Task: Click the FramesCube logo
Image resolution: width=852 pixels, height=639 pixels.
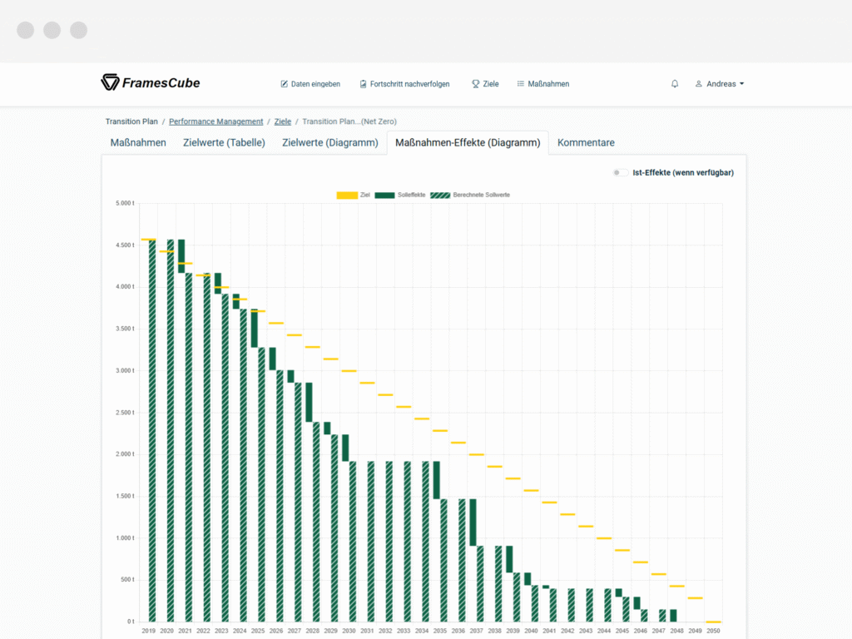Action: [151, 82]
